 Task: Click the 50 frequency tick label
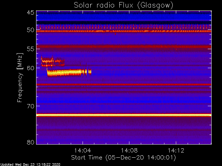pos(31,30)
